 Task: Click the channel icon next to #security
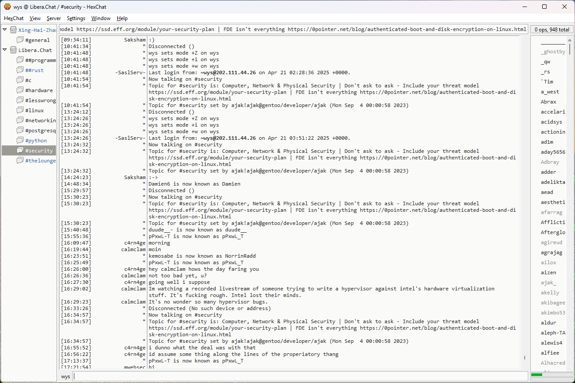click(20, 150)
